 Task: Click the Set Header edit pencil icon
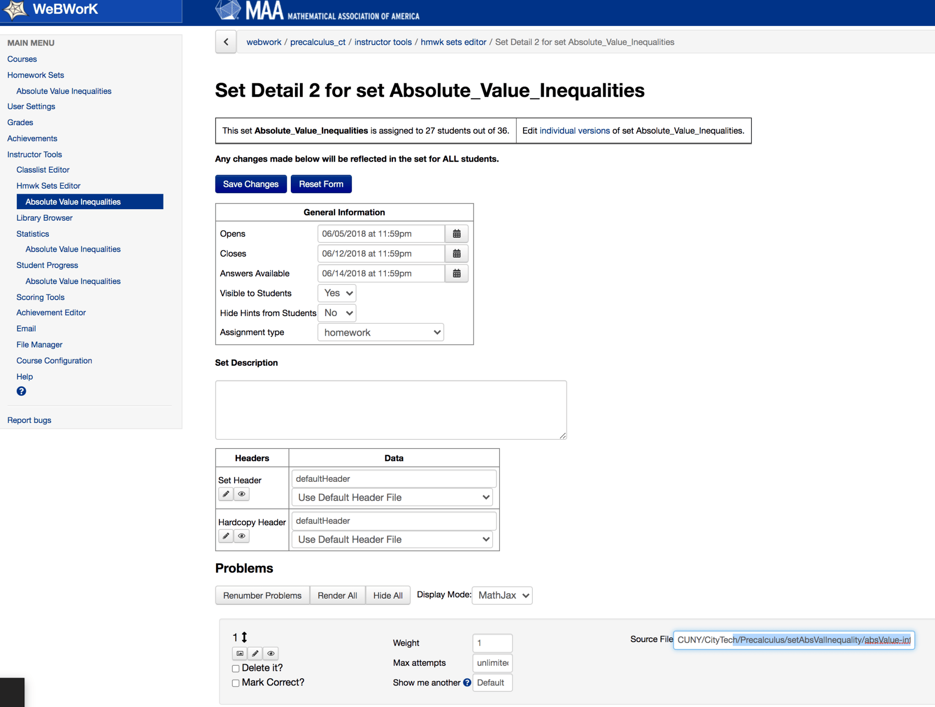click(226, 494)
